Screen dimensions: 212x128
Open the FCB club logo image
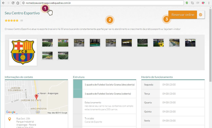(23, 52)
